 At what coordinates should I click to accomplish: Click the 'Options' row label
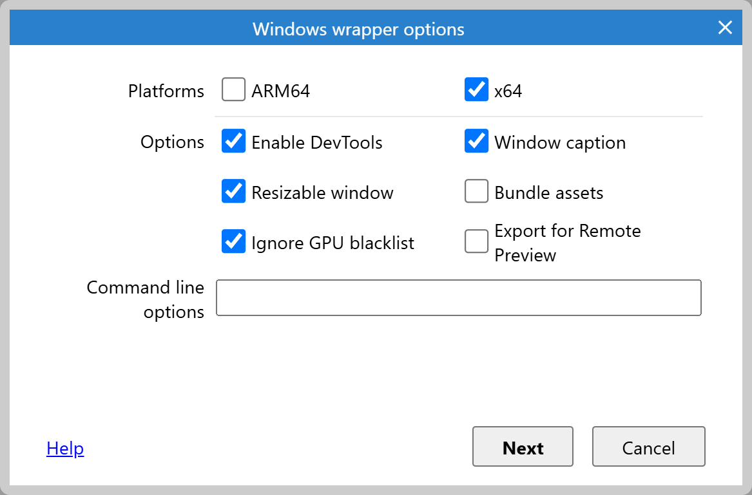[172, 142]
